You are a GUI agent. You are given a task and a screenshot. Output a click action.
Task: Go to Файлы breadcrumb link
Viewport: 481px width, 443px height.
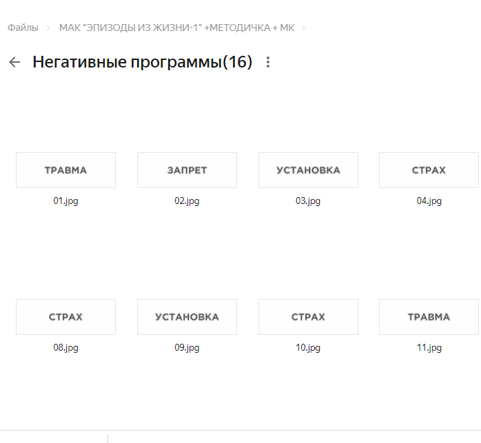click(x=23, y=28)
